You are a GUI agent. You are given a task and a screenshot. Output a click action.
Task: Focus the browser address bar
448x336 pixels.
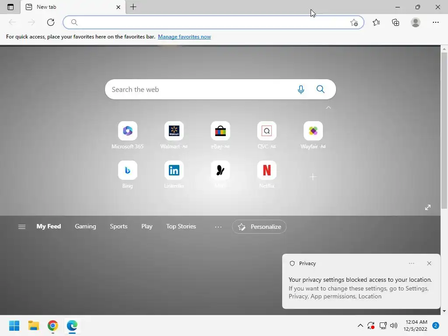(x=213, y=22)
